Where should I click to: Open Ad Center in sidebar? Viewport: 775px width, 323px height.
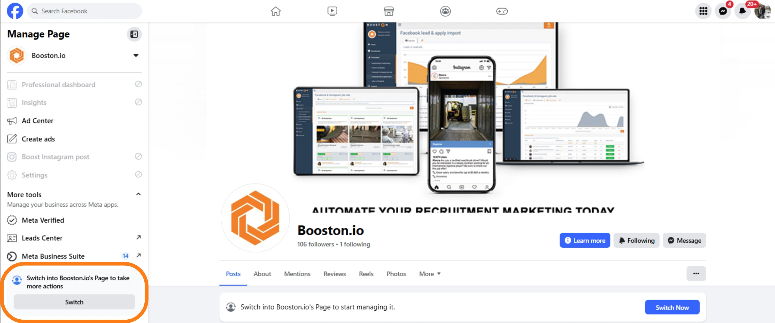pos(37,121)
